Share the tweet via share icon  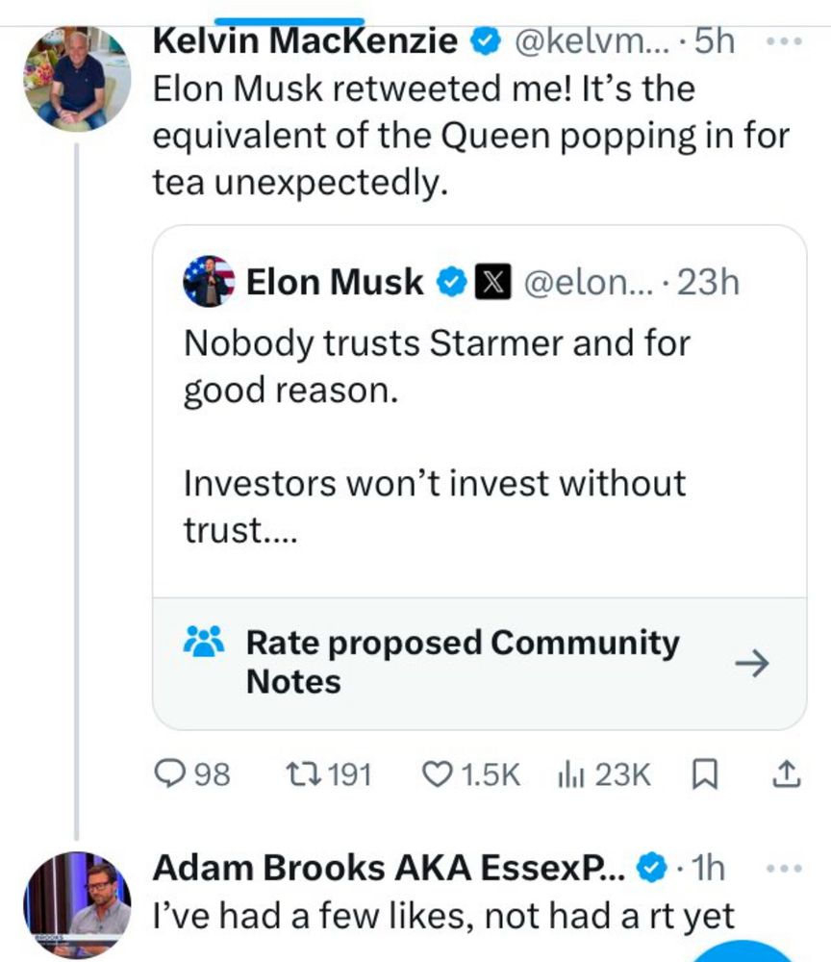785,773
